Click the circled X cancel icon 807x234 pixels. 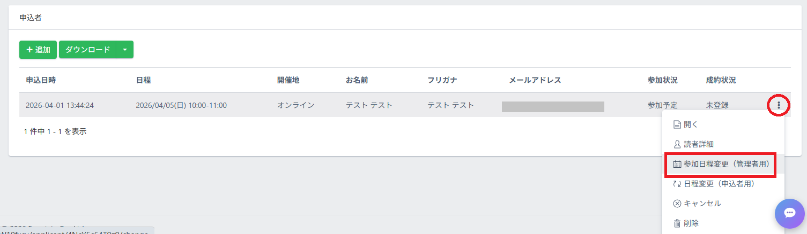tap(677, 204)
